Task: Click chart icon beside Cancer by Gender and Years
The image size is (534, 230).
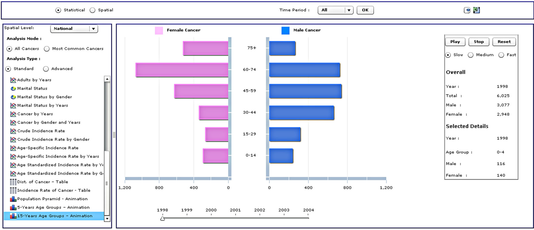Action: 13,122
